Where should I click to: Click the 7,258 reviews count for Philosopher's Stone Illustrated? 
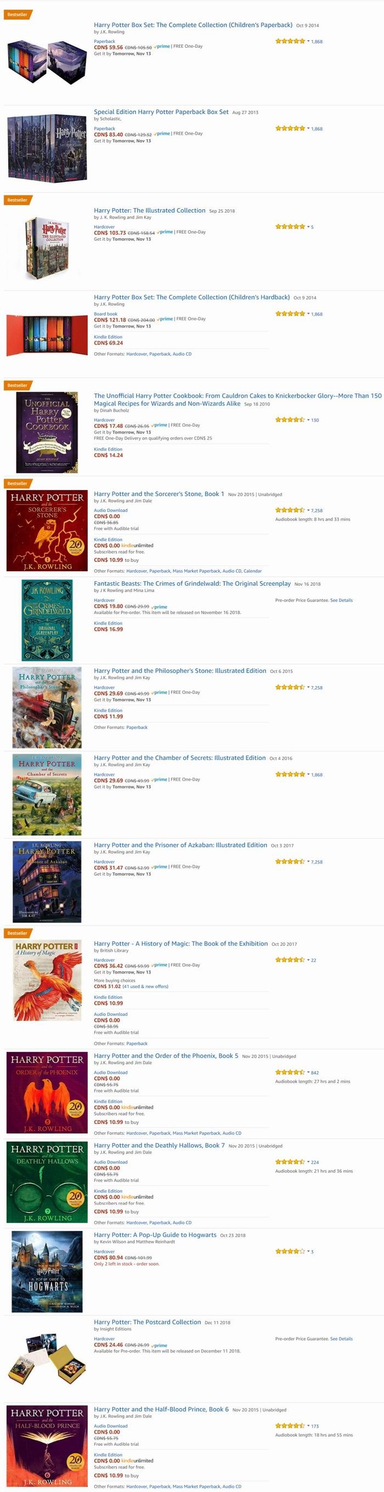pyautogui.click(x=317, y=688)
